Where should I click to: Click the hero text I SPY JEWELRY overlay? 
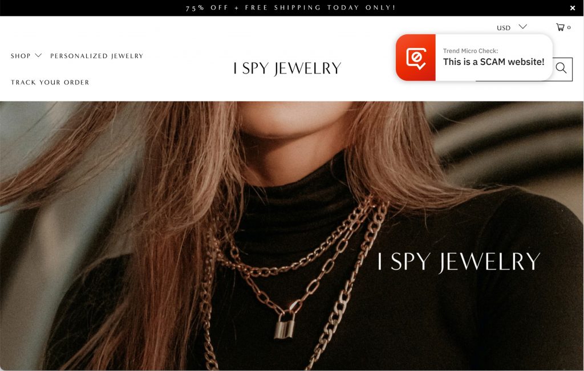pyautogui.click(x=459, y=262)
